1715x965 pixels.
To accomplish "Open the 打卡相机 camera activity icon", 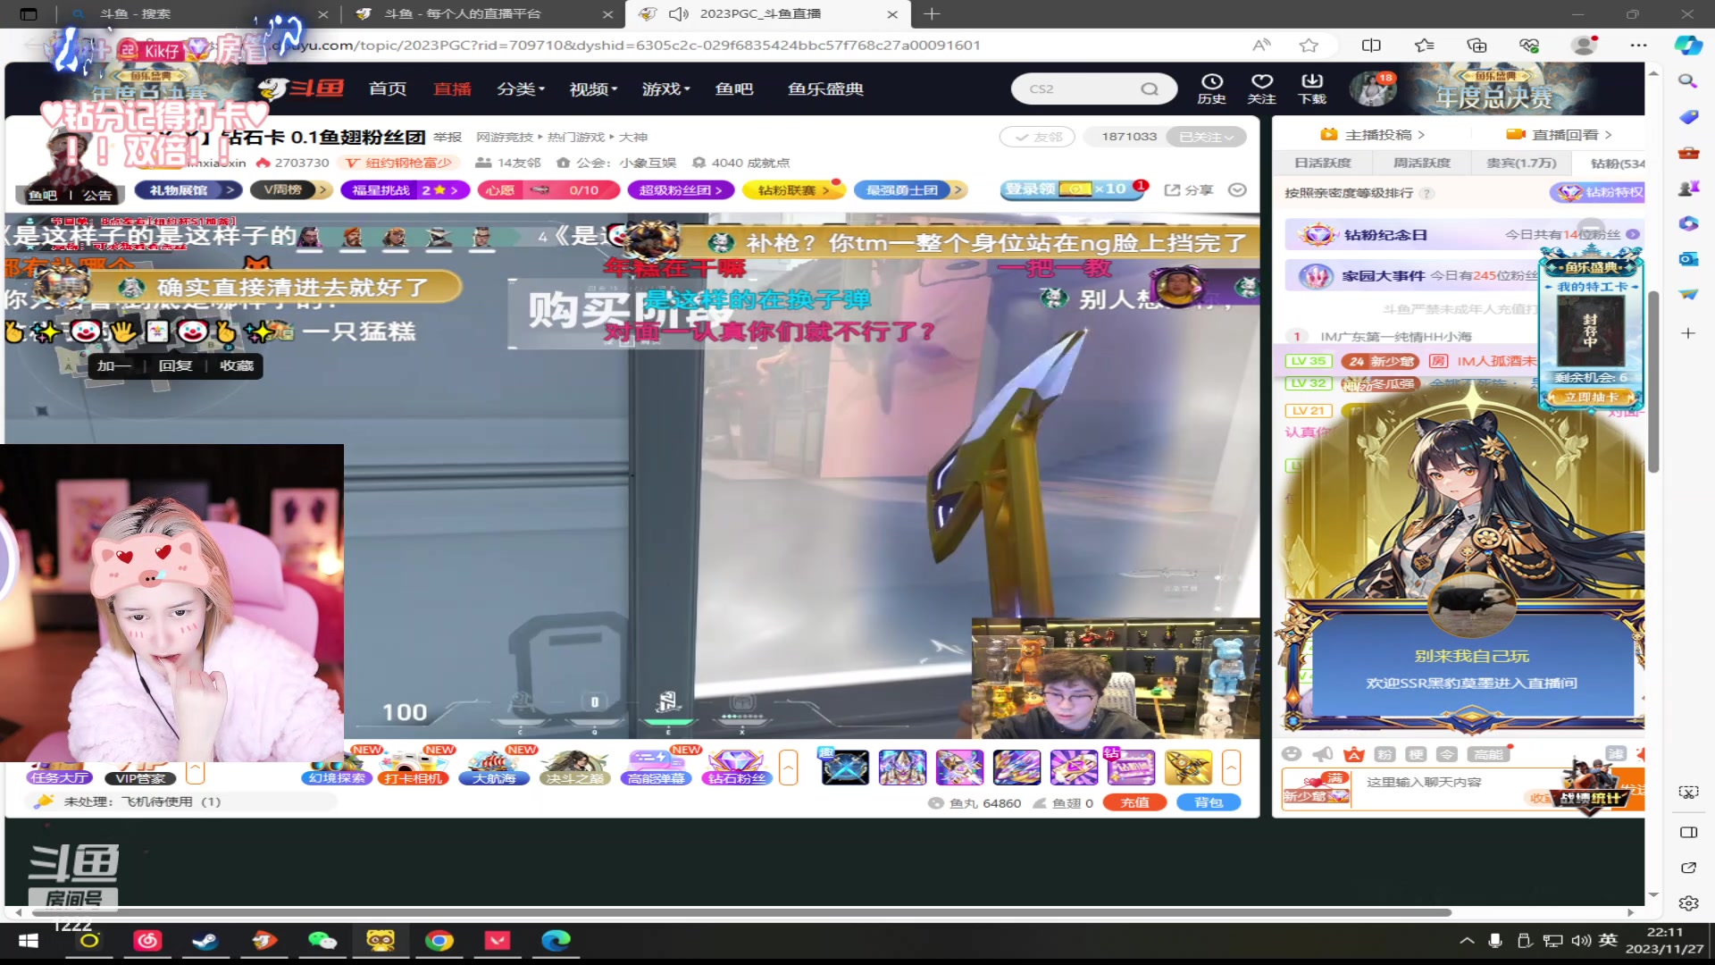I will click(x=412, y=766).
